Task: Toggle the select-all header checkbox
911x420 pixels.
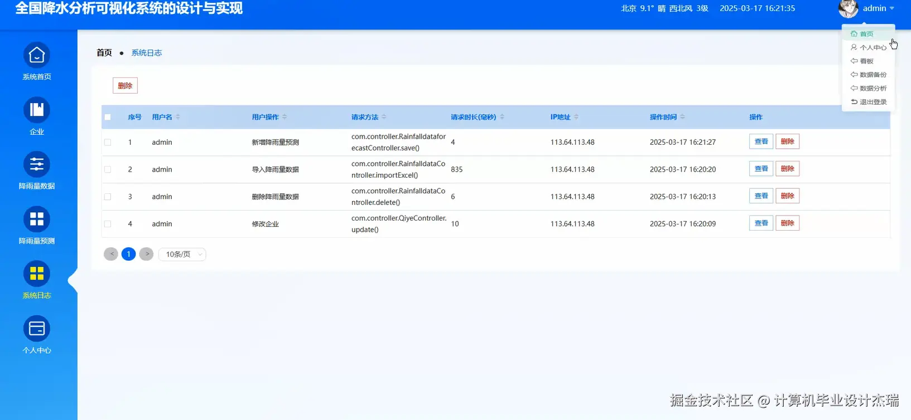Action: pos(108,117)
